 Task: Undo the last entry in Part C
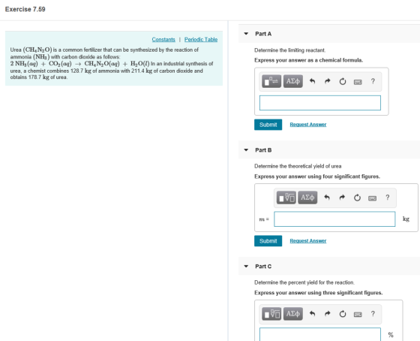pyautogui.click(x=312, y=314)
